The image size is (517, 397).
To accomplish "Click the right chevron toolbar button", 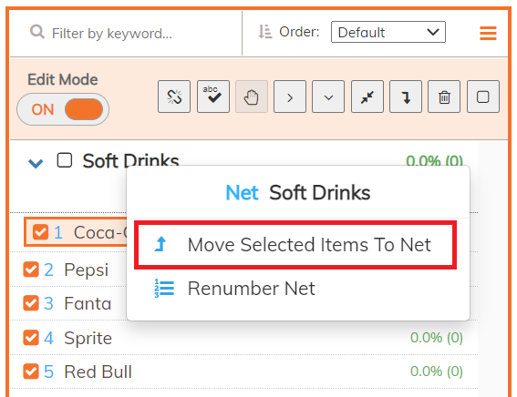I will [x=290, y=97].
